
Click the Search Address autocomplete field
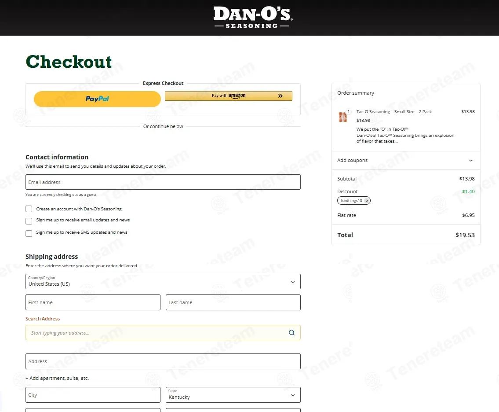[163, 333]
